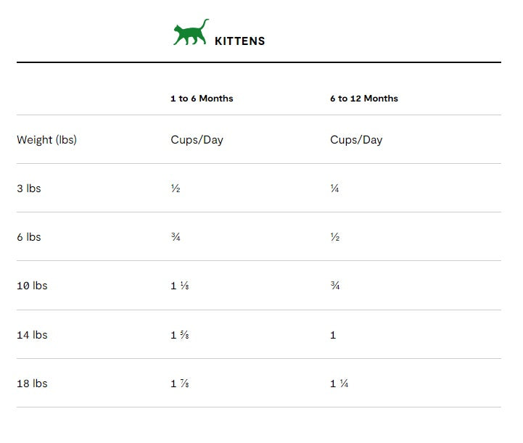Click Cups/Day under 1 to 6 Months

tap(197, 140)
